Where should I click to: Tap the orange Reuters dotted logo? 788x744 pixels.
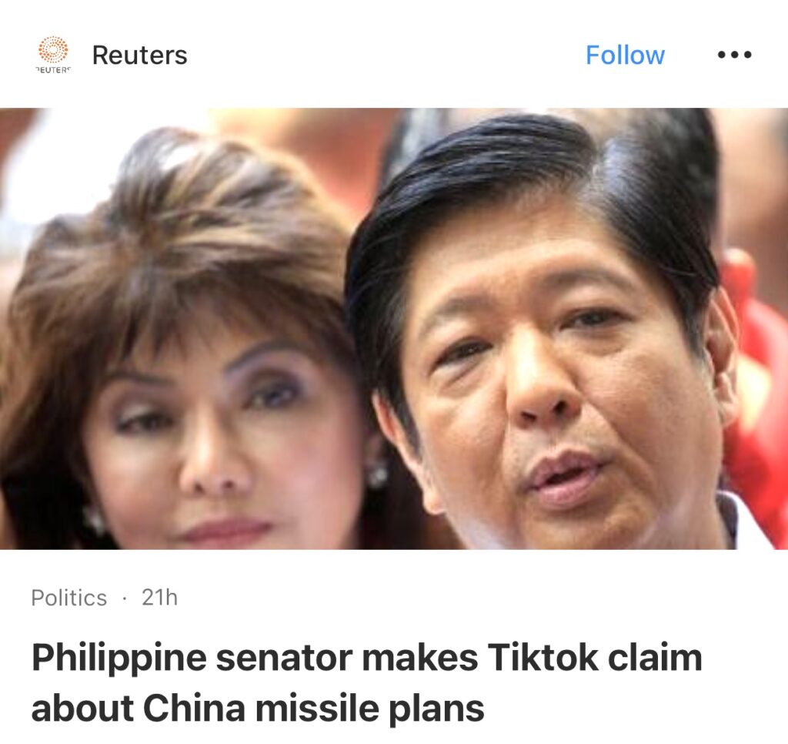[x=53, y=50]
